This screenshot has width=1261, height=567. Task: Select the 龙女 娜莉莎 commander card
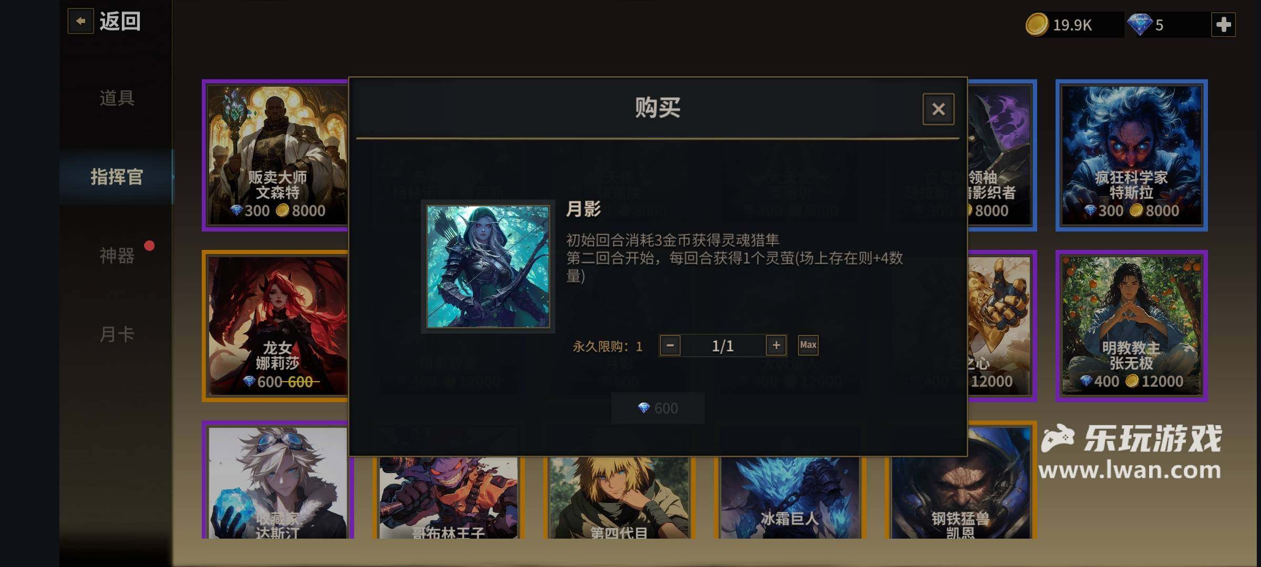click(x=276, y=326)
